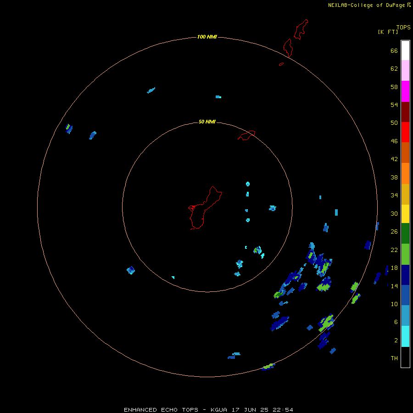Click the 2 legend value

point(396,340)
